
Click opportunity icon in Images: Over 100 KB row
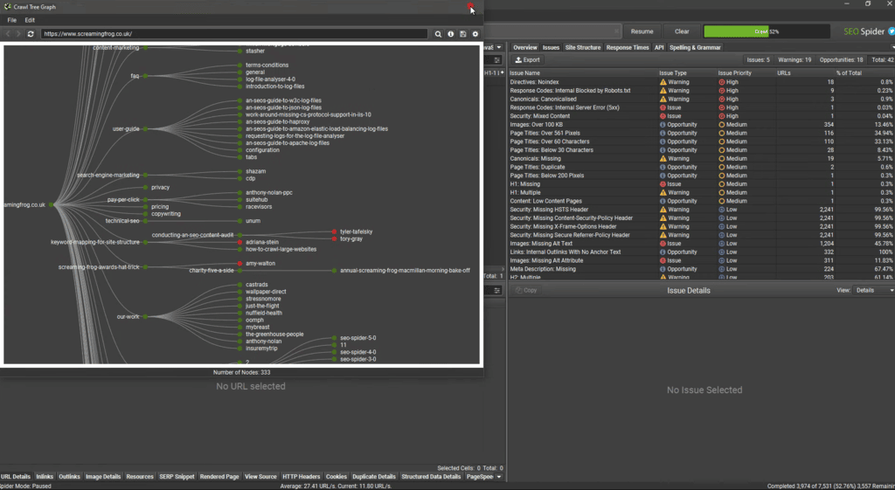[x=663, y=124]
